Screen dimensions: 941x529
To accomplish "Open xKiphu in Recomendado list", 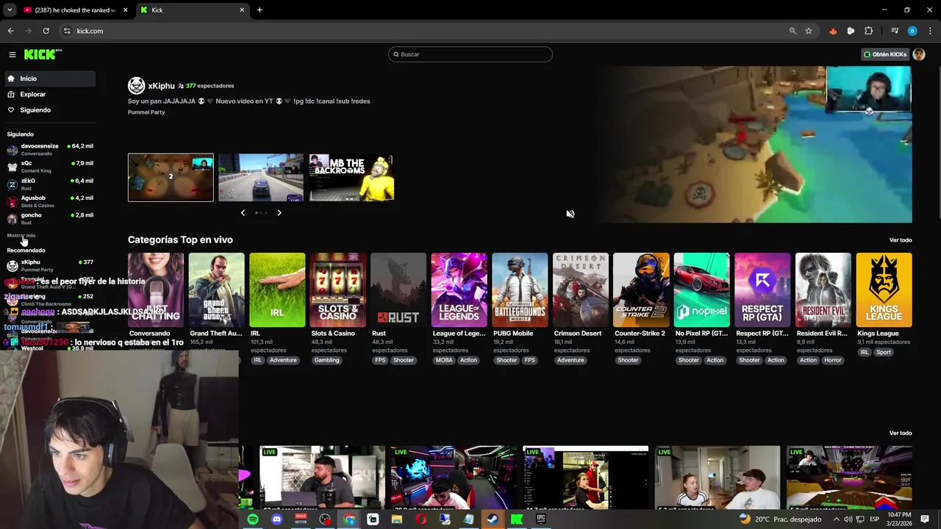I will pyautogui.click(x=50, y=265).
